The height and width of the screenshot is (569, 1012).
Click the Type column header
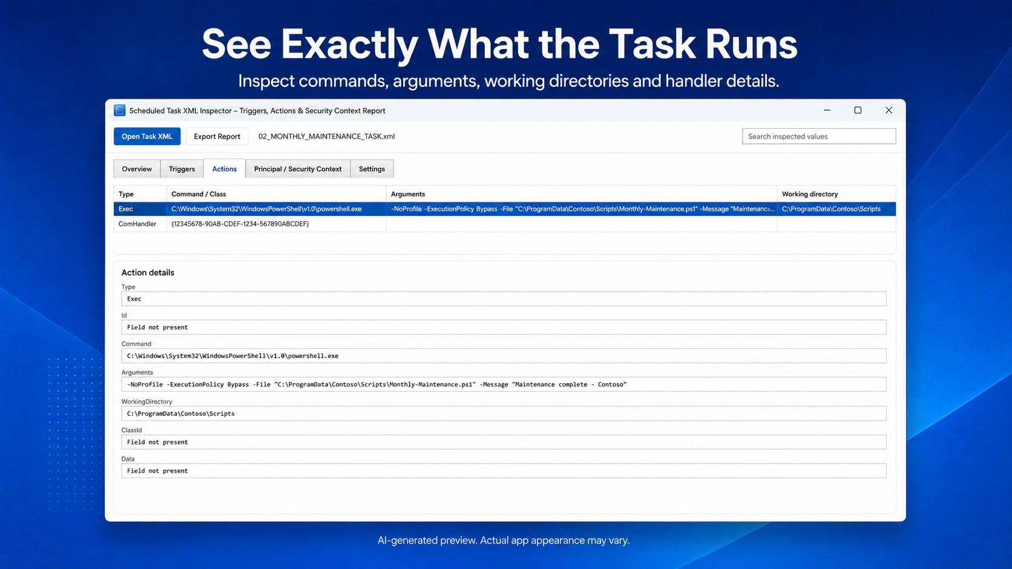(140, 193)
